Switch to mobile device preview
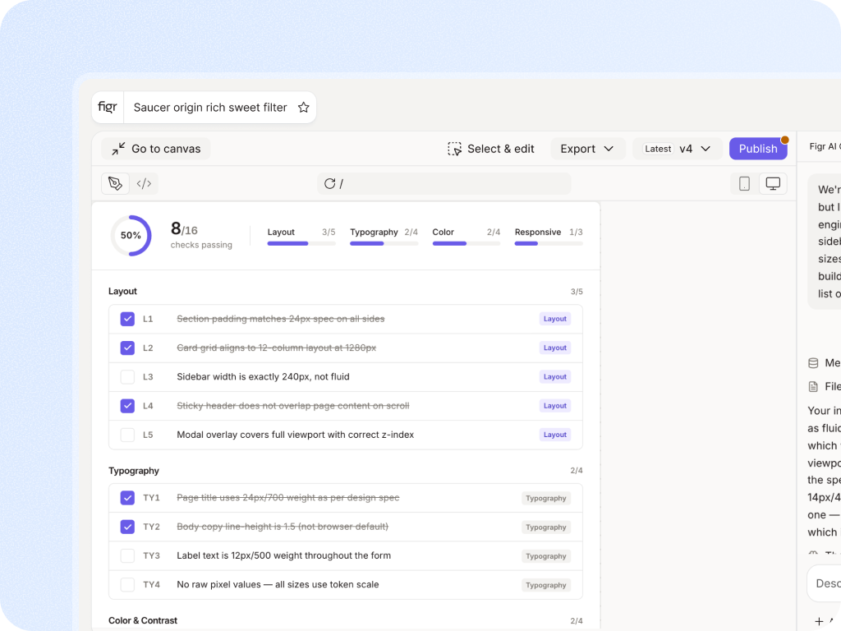The height and width of the screenshot is (631, 841). click(x=744, y=183)
